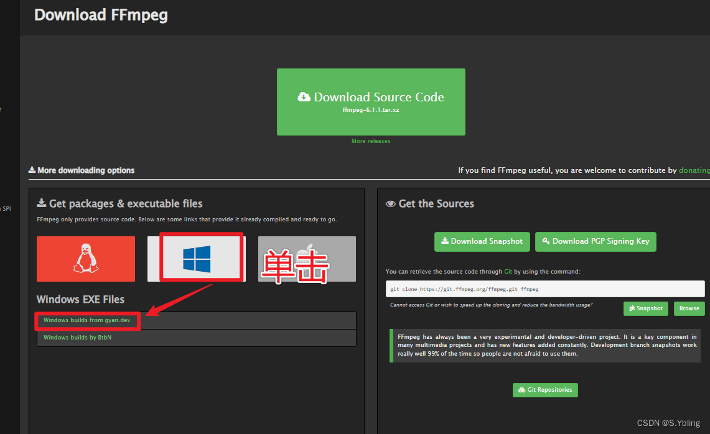This screenshot has height=434, width=710.
Task: Click the Download FFmpeg page heading
Action: point(101,15)
